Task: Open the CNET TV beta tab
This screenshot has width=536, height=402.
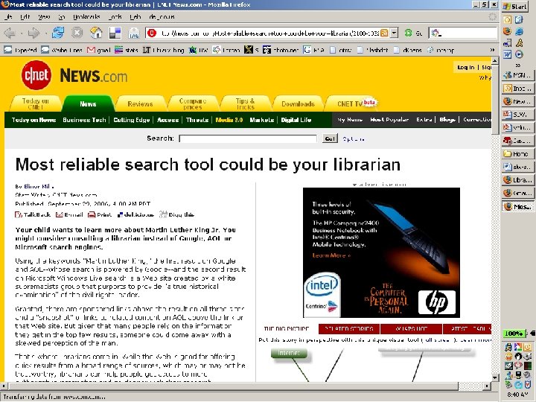Action: 352,103
